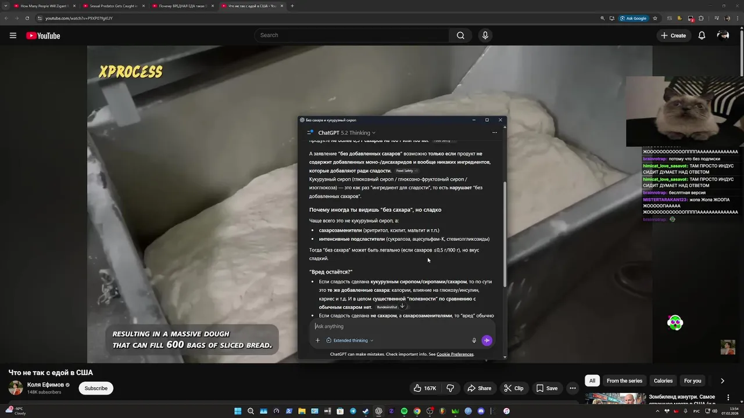Click the Create button on YouTube
Image resolution: width=744 pixels, height=418 pixels.
tap(674, 35)
